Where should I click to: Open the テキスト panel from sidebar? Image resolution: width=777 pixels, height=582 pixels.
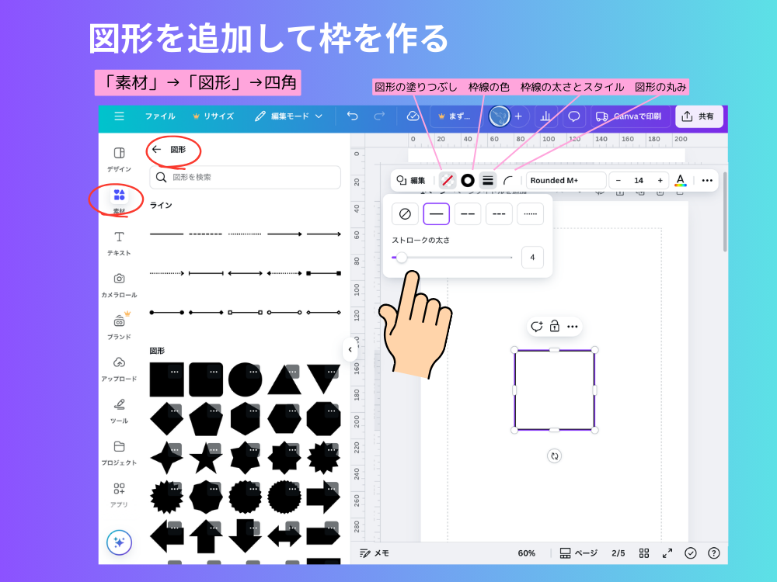[x=119, y=239]
